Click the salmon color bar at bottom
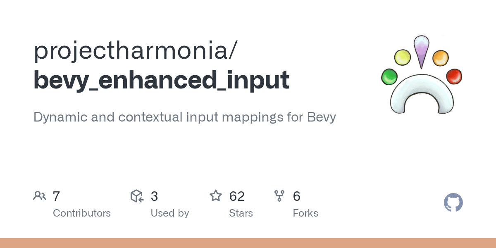This screenshot has height=248, width=496. pyautogui.click(x=248, y=243)
